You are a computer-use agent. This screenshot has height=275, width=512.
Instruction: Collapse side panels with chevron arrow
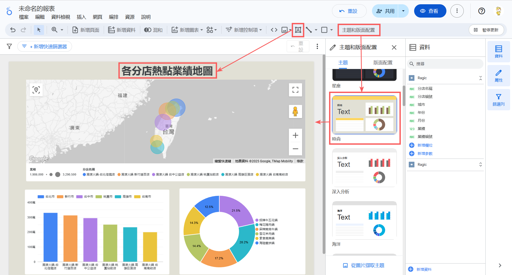500,265
